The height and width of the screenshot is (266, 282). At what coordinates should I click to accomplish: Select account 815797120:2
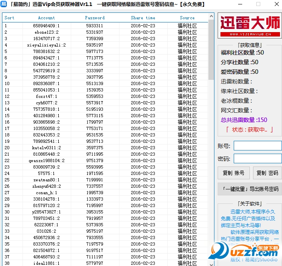(46, 205)
